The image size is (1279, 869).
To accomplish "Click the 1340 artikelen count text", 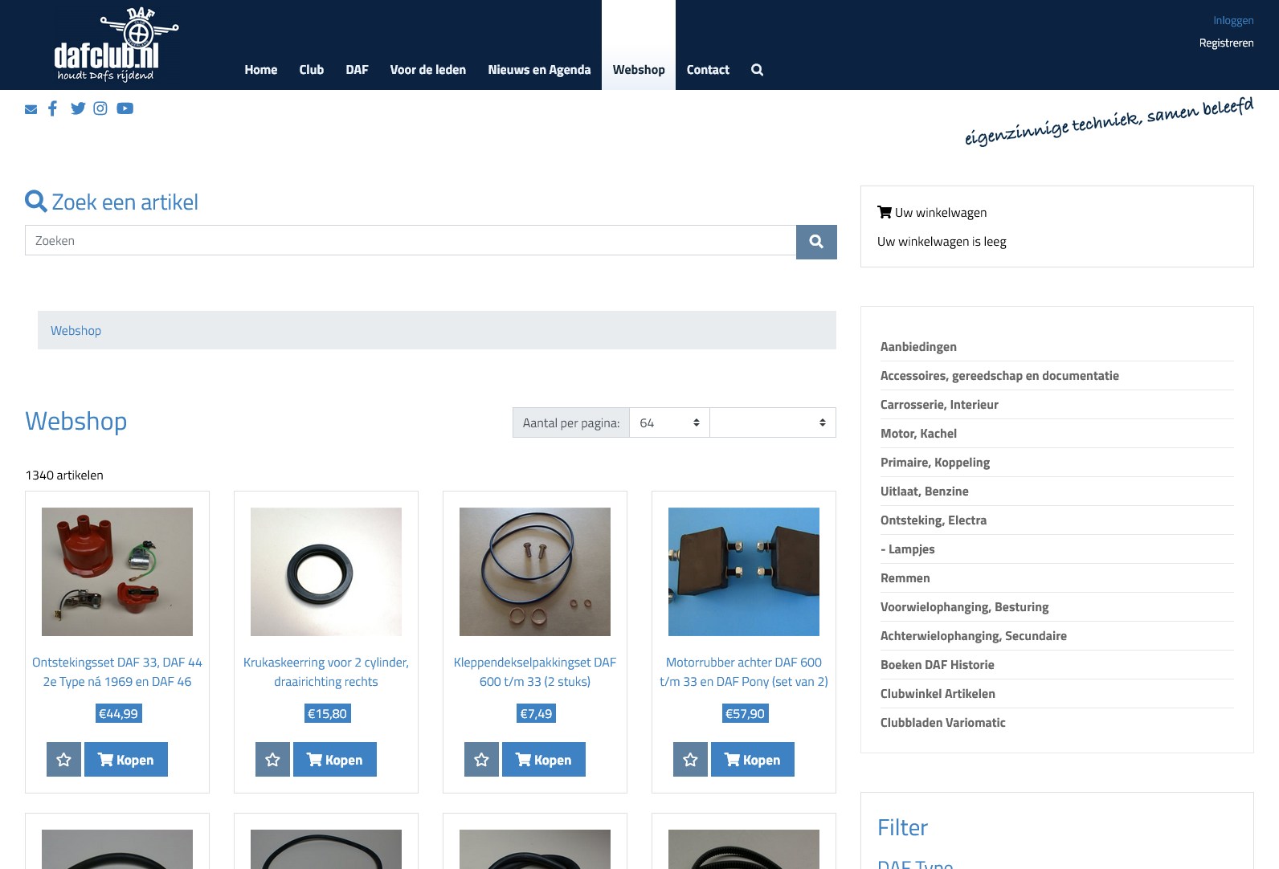I will pyautogui.click(x=64, y=475).
